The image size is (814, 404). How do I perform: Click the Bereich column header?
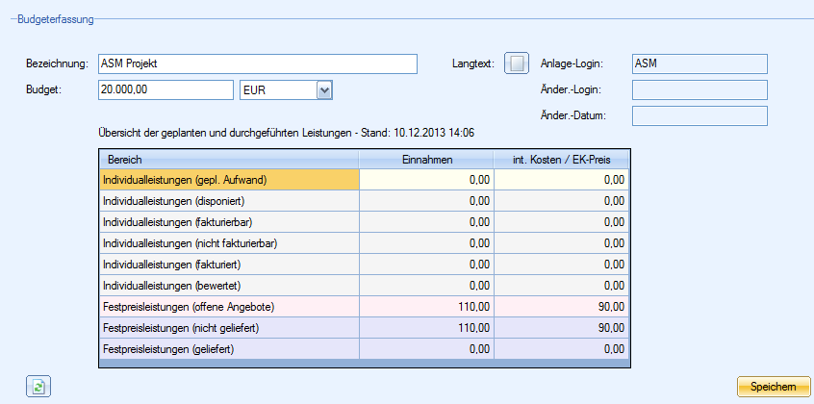coord(229,160)
